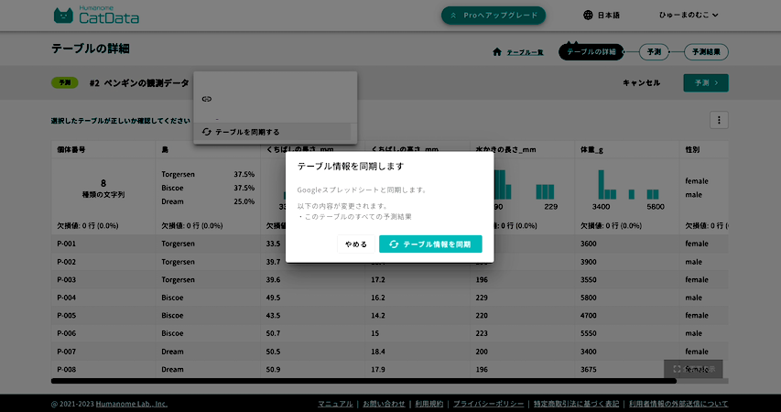Open お問い合わせ footer link
Viewport: 781px width, 412px height.
coord(384,404)
